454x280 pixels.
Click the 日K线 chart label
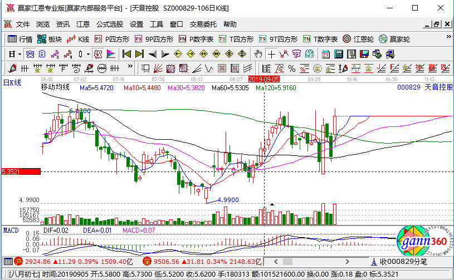pos(12,83)
